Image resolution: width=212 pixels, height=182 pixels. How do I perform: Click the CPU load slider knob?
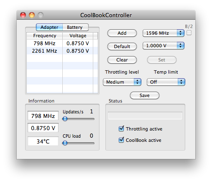(x=65, y=143)
